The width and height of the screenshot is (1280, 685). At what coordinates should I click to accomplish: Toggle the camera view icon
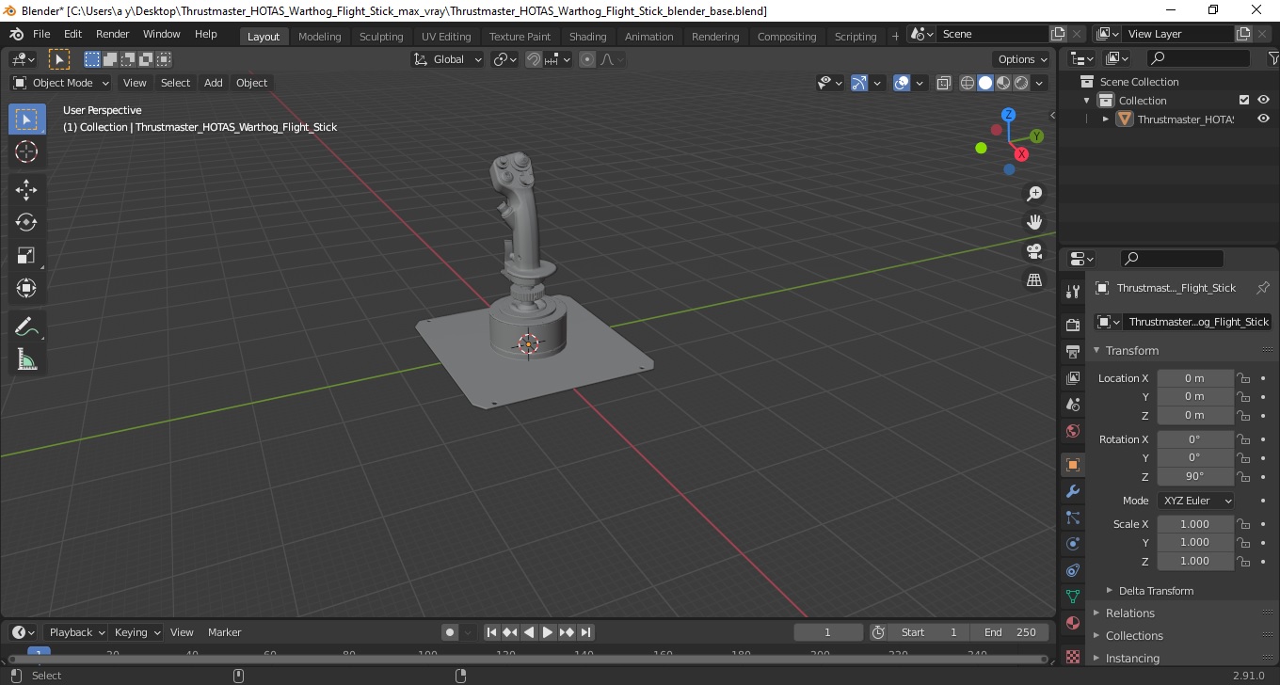coord(1034,251)
